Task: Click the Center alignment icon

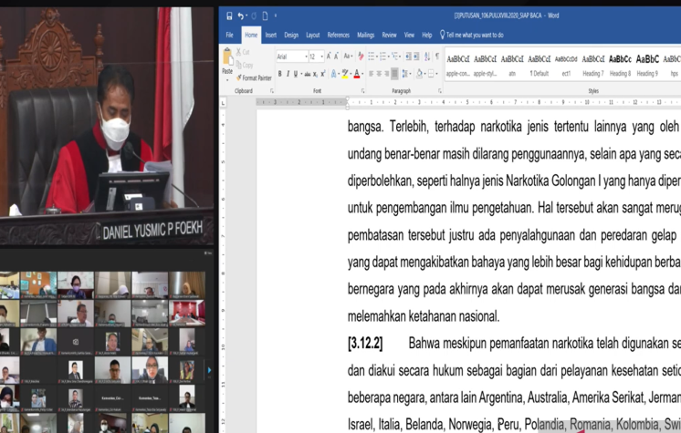Action: [x=379, y=74]
